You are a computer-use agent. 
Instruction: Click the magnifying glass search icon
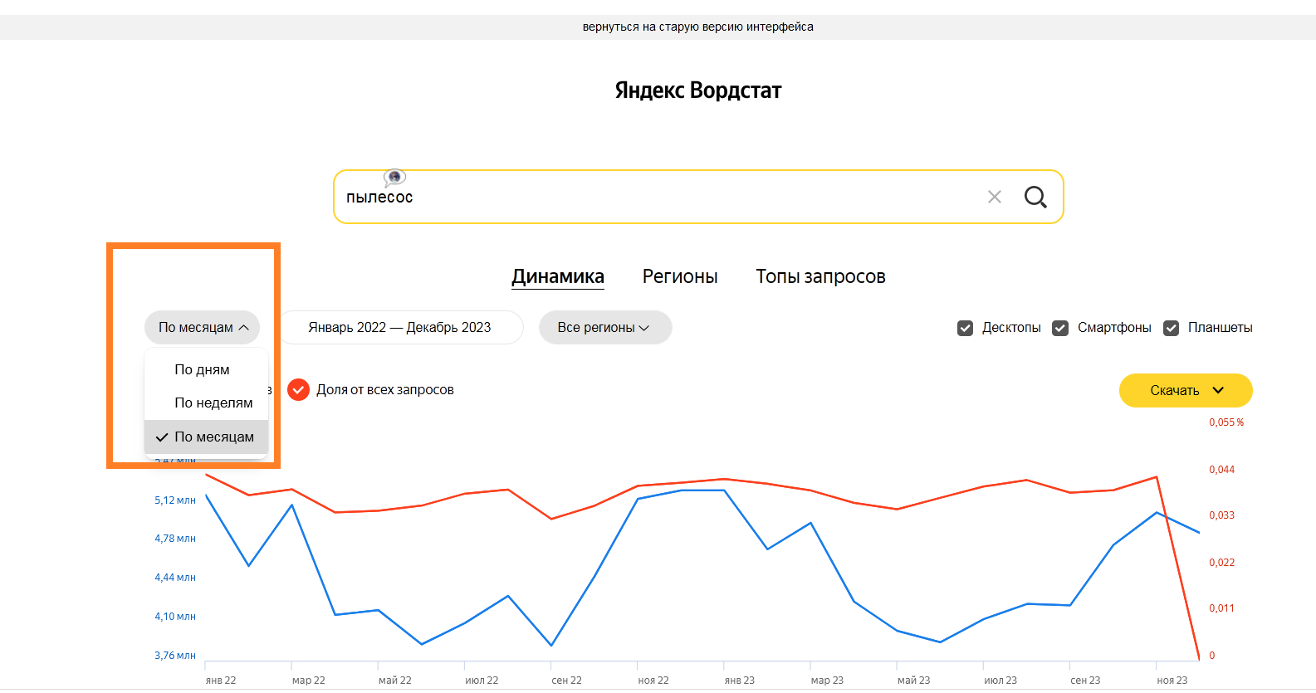[1035, 197]
